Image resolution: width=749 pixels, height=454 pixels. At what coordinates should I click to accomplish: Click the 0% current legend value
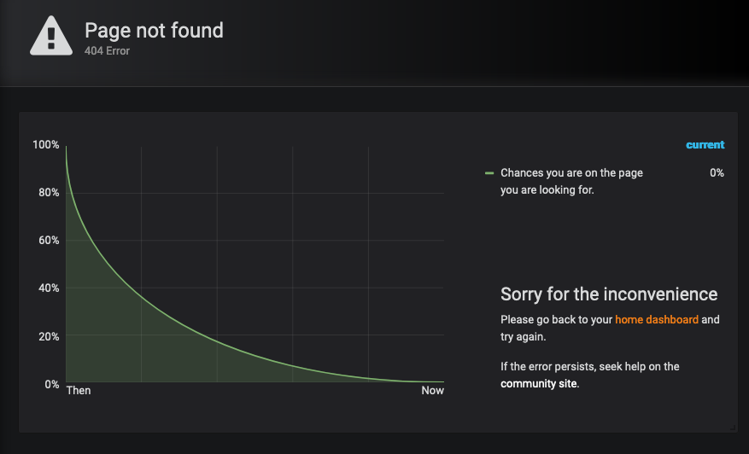coord(717,173)
